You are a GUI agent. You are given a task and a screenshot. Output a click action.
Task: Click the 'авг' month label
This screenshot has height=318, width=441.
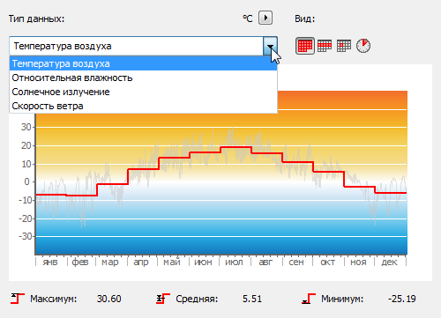click(x=265, y=262)
